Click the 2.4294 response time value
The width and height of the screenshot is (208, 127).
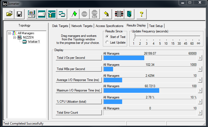tap(150, 76)
